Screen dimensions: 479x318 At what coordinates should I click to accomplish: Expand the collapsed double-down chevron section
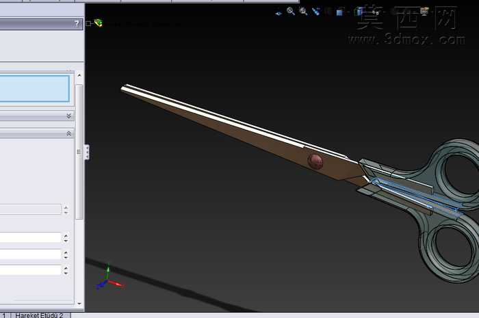click(x=68, y=116)
